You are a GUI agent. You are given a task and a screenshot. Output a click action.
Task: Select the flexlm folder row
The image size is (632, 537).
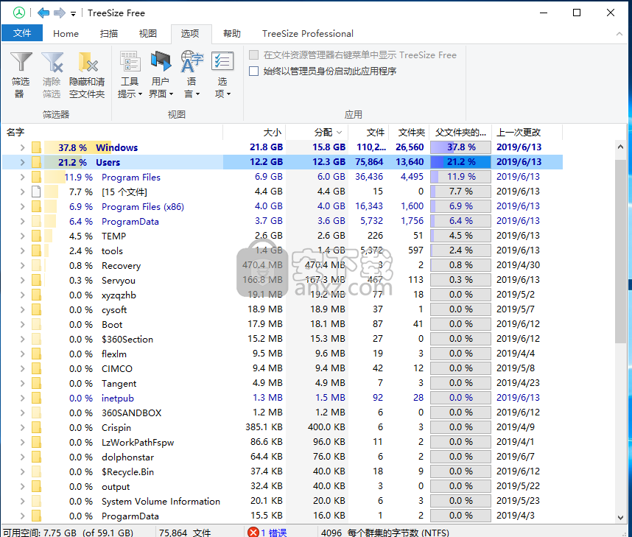click(x=282, y=354)
